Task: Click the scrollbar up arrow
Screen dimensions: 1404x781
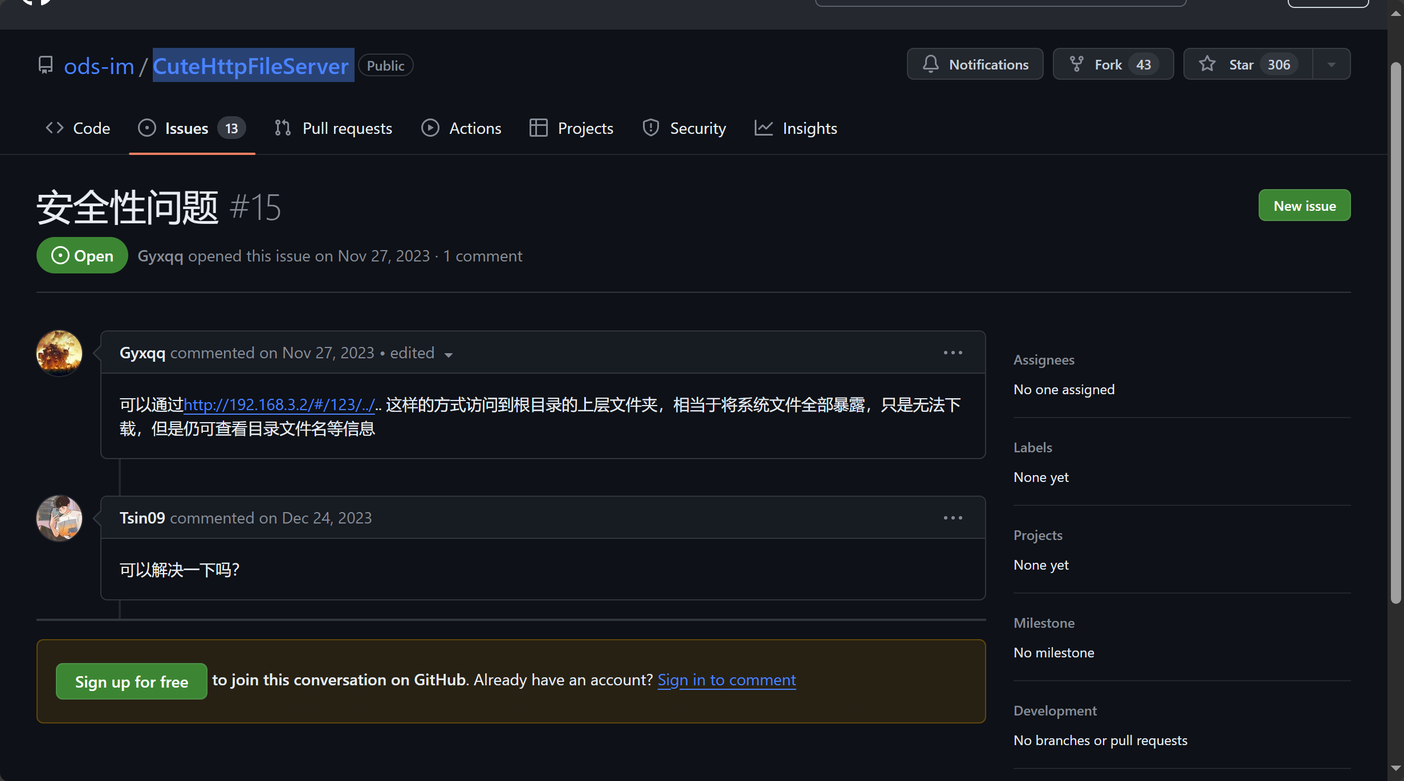Action: coord(1395,13)
